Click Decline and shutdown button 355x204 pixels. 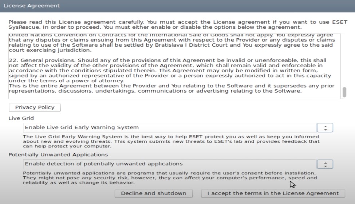pos(154,193)
